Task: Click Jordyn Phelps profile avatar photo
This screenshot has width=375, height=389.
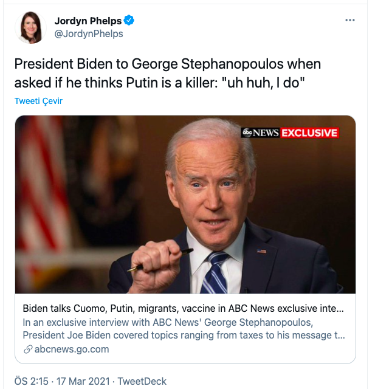Action: click(30, 27)
